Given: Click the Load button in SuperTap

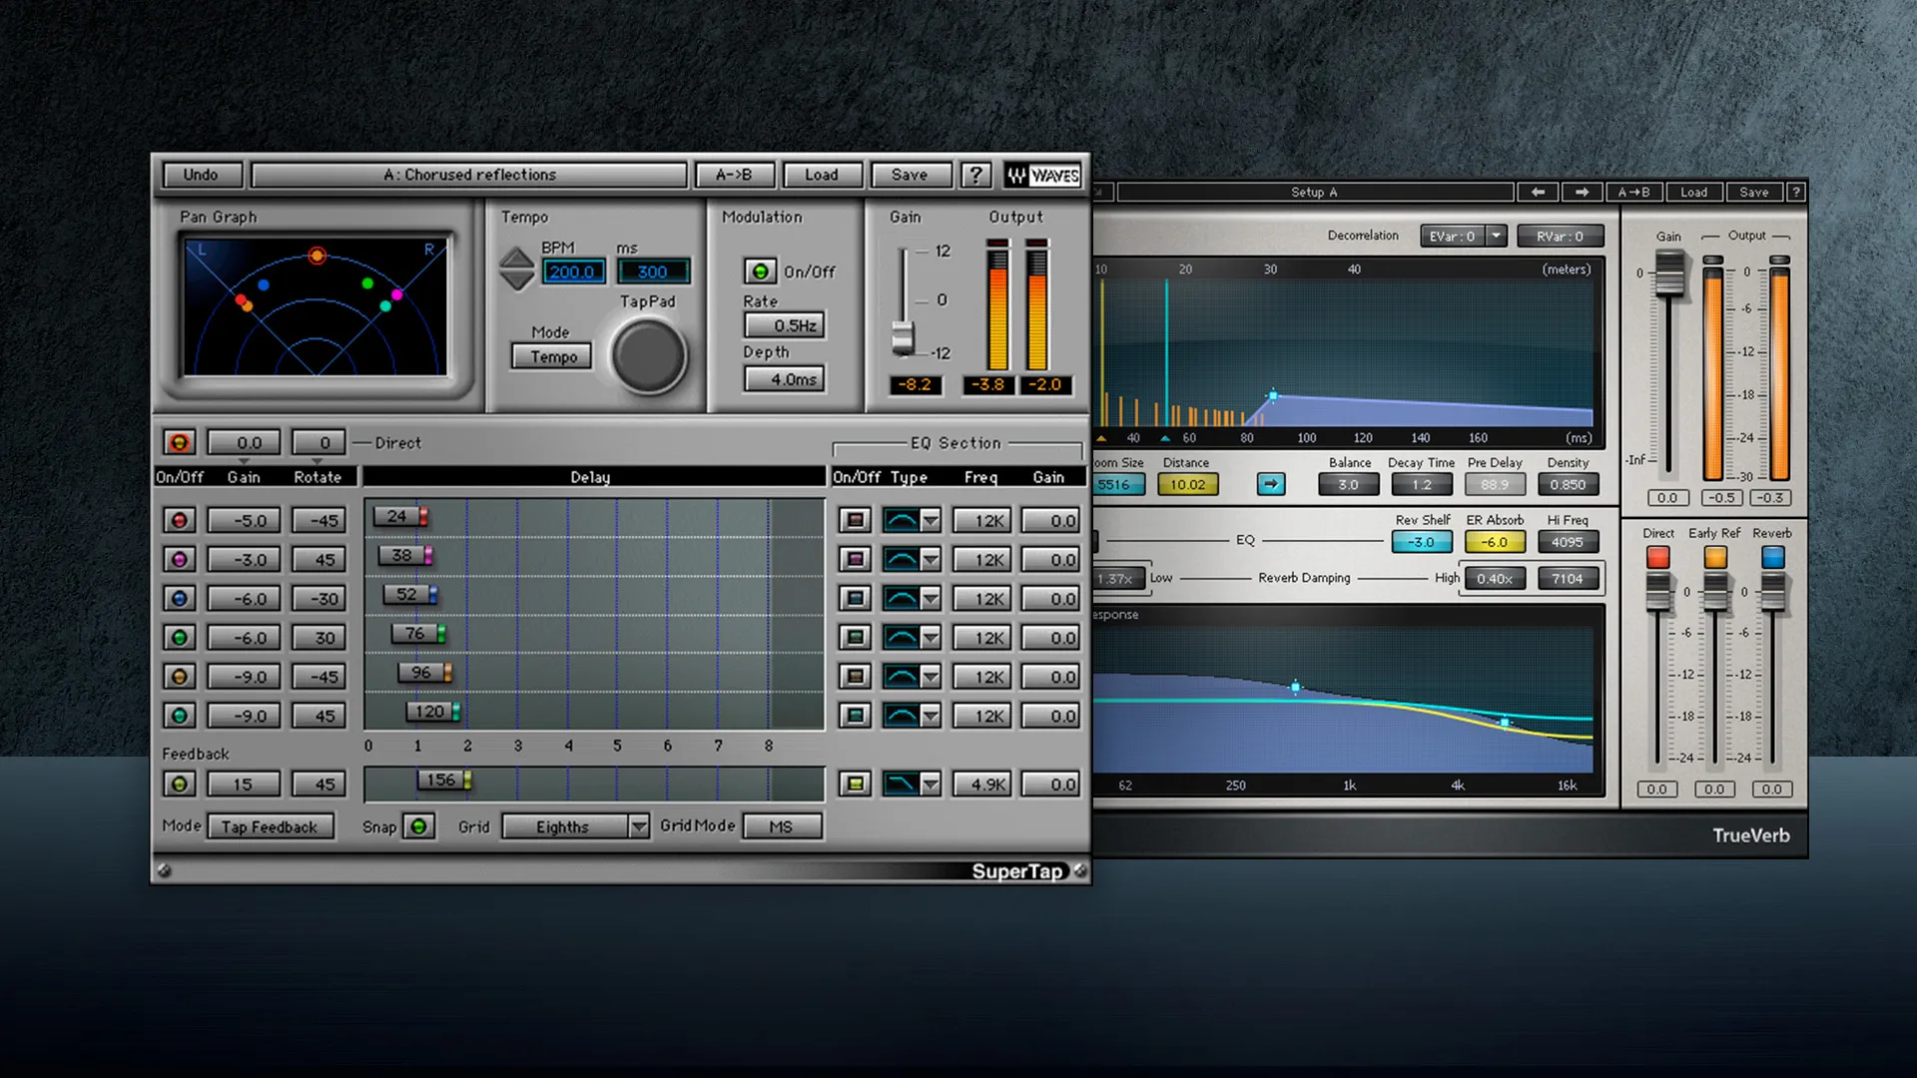Looking at the screenshot, I should (822, 175).
